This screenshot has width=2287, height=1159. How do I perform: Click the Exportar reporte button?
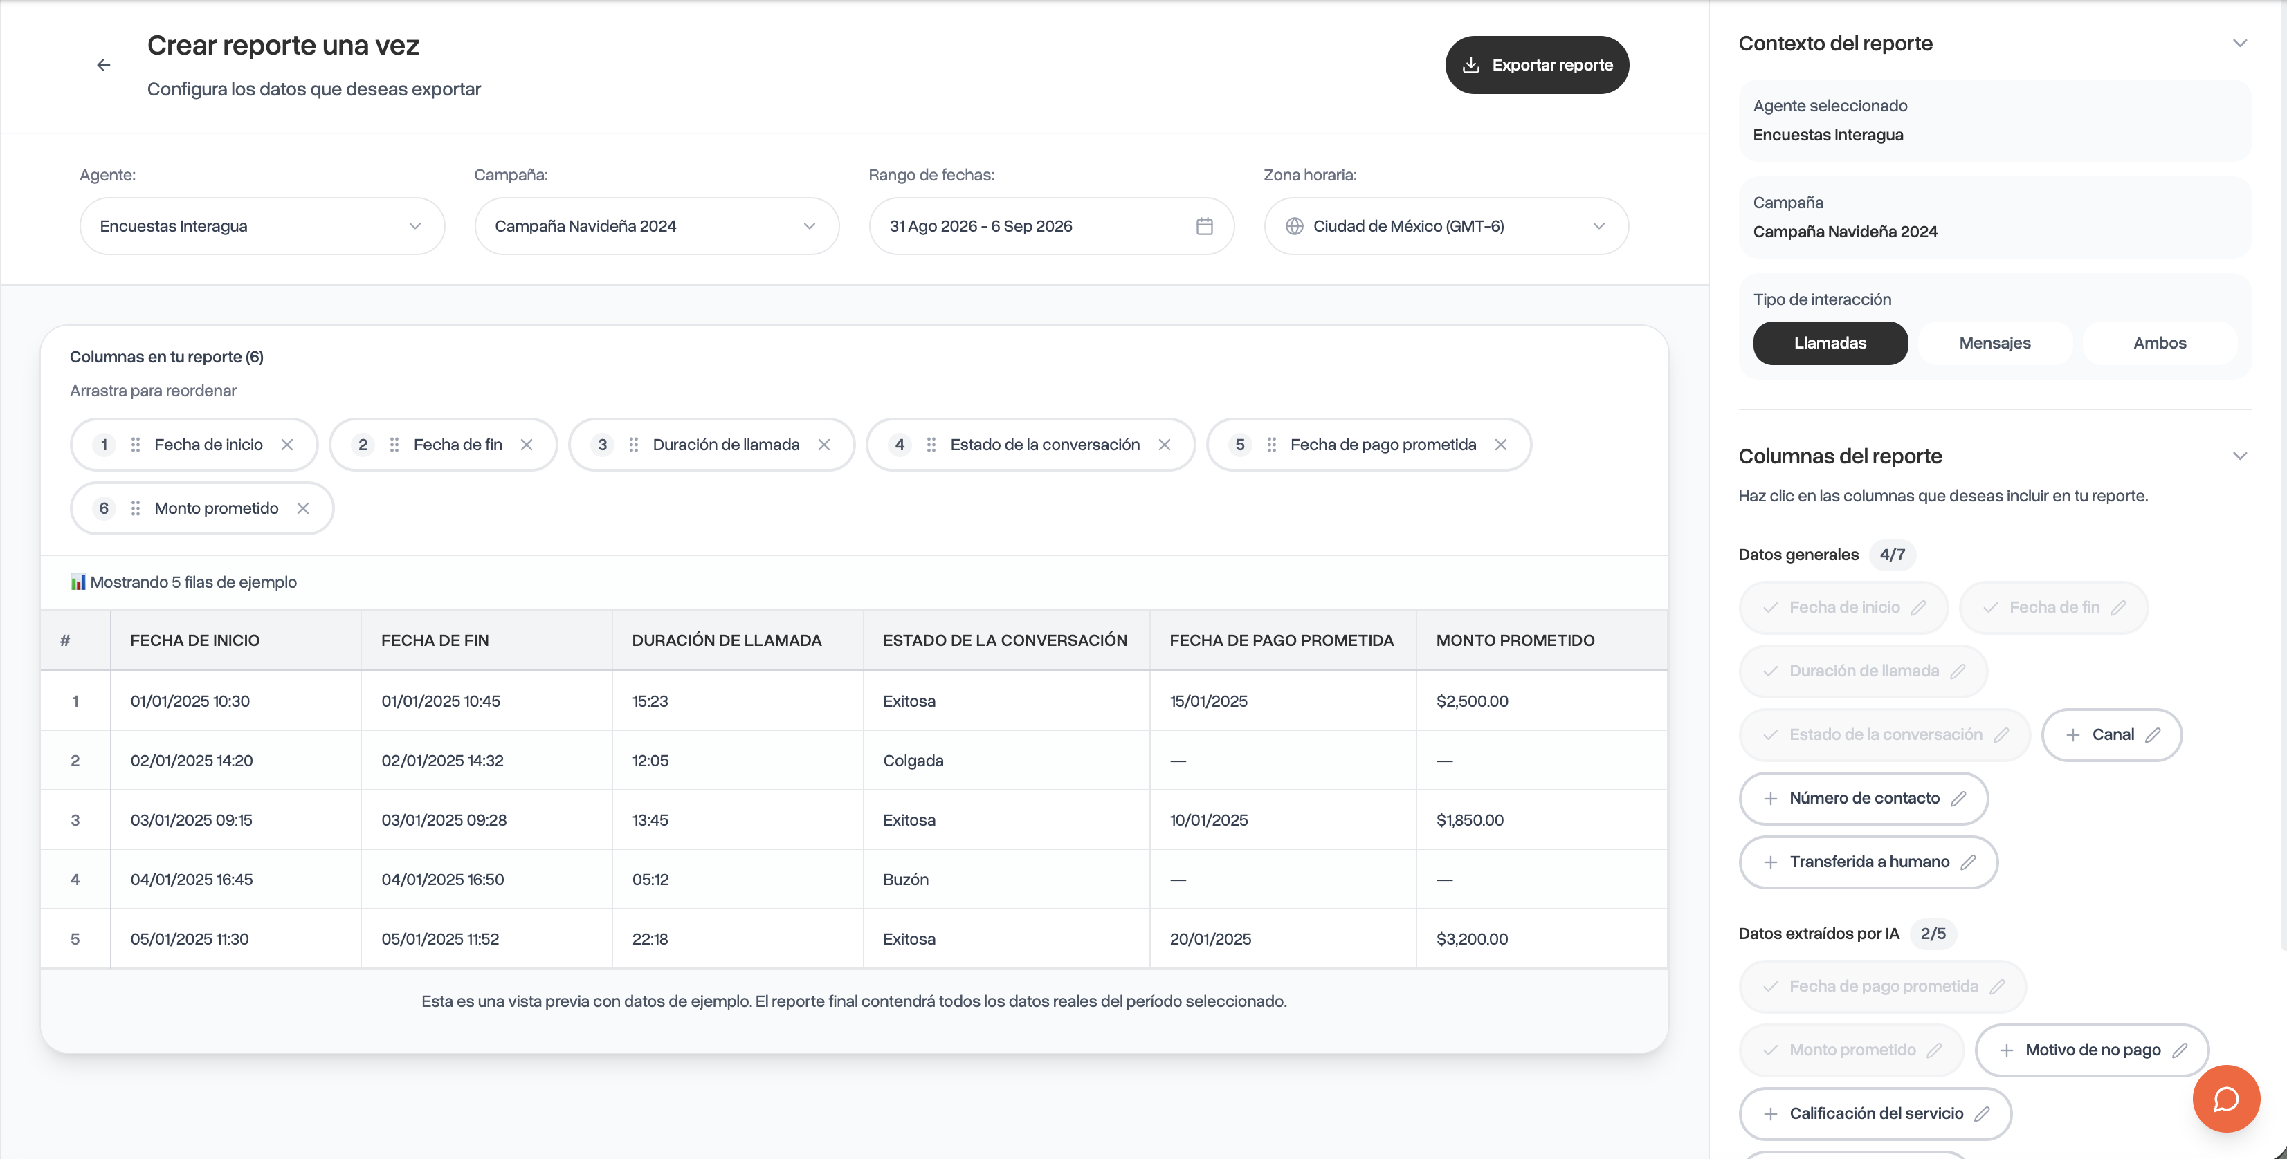pyautogui.click(x=1537, y=65)
